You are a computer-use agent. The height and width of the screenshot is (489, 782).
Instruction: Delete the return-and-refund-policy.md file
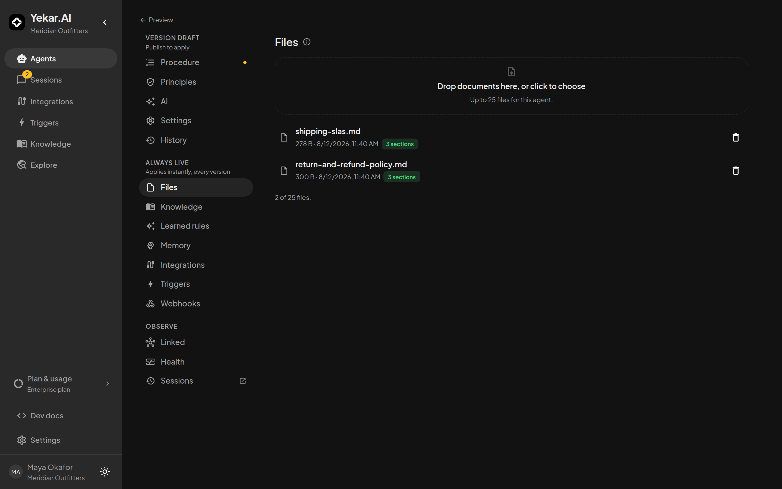(x=736, y=170)
